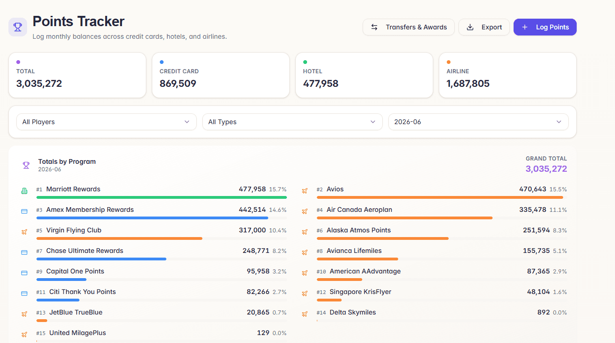
Task: Click the Airline total 1,687,805
Action: click(468, 84)
